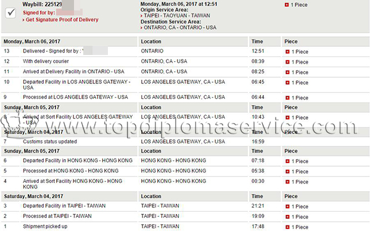The height and width of the screenshot is (231, 370).
Task: Select 'Departed Facility in TAIPEI - TAIWAN' text
Action: tap(64, 206)
